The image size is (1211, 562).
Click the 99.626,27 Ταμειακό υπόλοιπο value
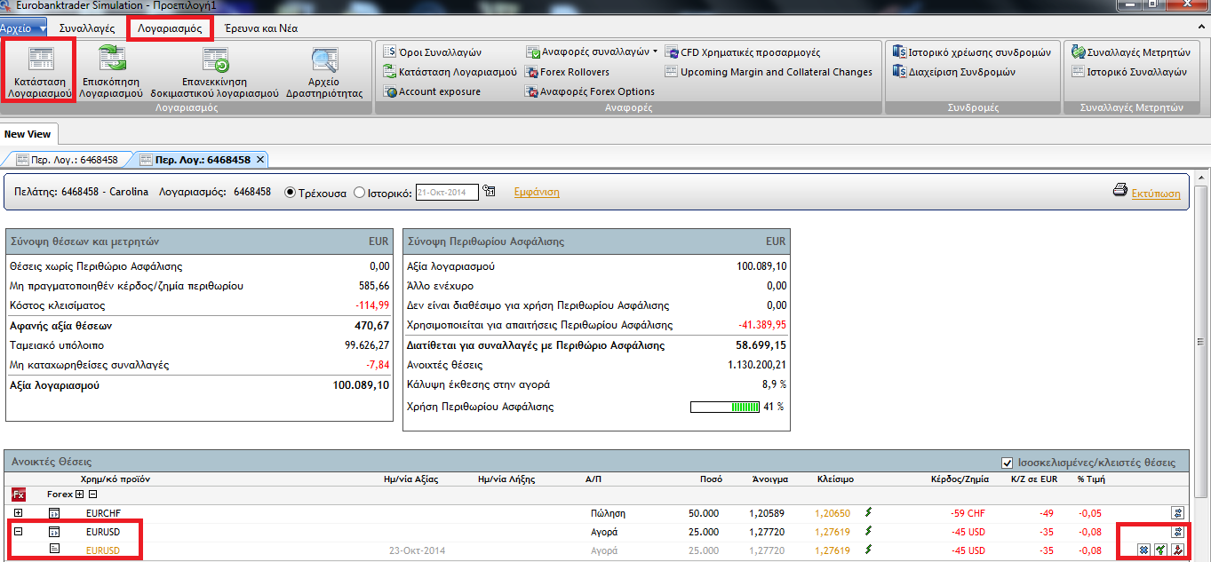368,345
